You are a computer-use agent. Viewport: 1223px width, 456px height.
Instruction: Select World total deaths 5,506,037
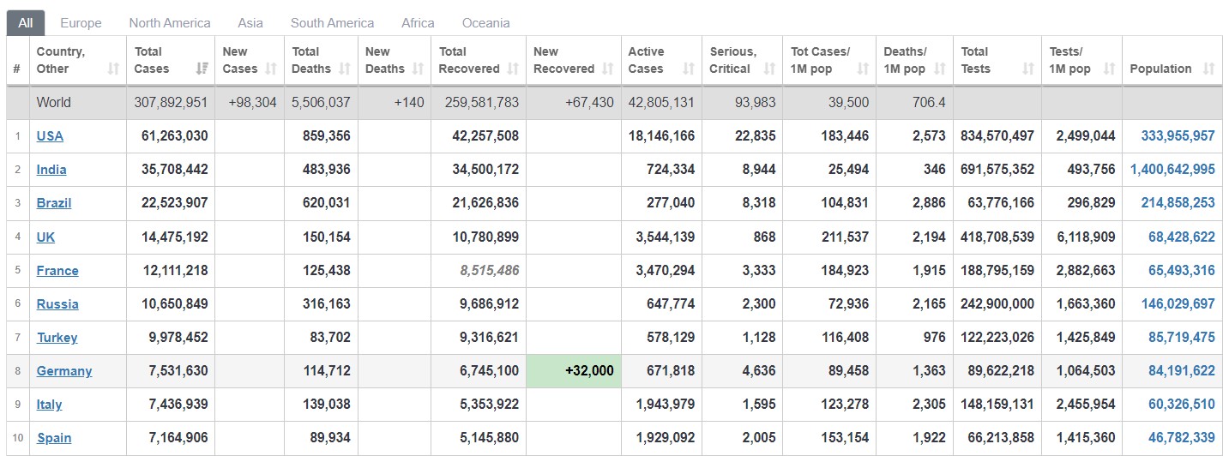[322, 102]
